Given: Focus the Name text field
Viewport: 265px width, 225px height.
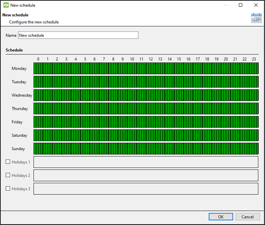Looking at the screenshot, I should tap(78, 35).
